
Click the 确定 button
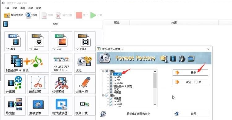pos(190,73)
